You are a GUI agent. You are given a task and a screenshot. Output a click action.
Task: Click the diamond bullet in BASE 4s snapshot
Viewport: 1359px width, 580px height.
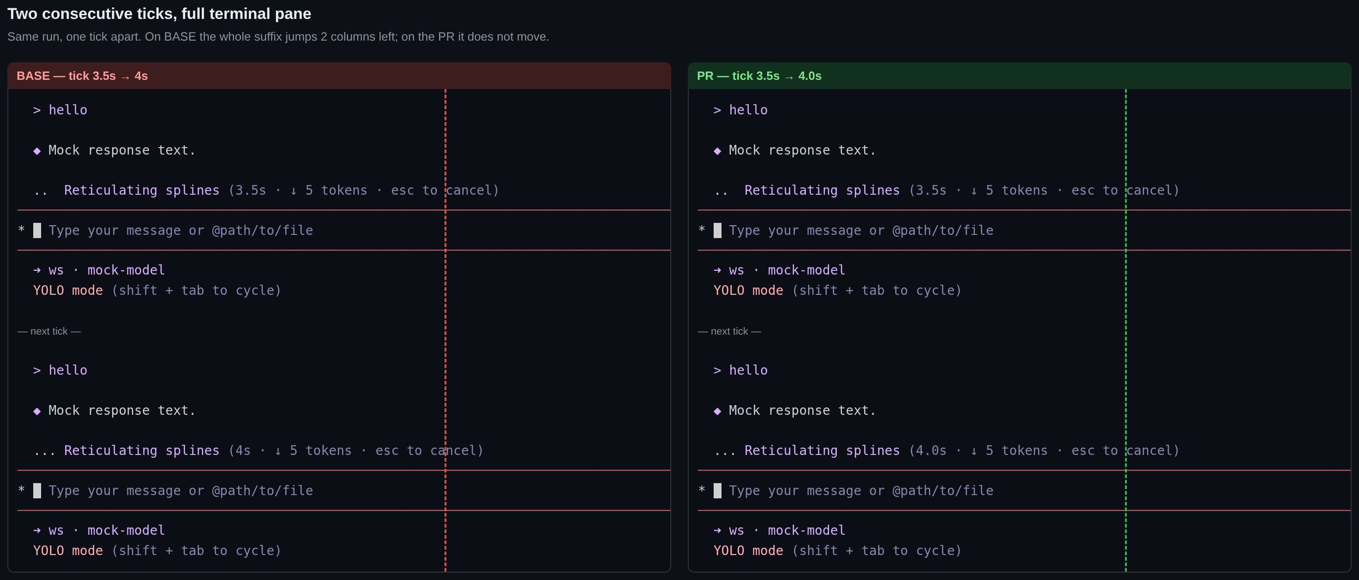point(37,411)
